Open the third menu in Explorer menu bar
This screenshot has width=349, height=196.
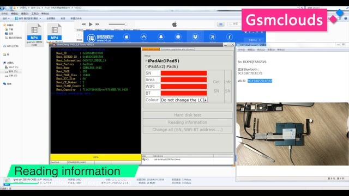click(25, 14)
